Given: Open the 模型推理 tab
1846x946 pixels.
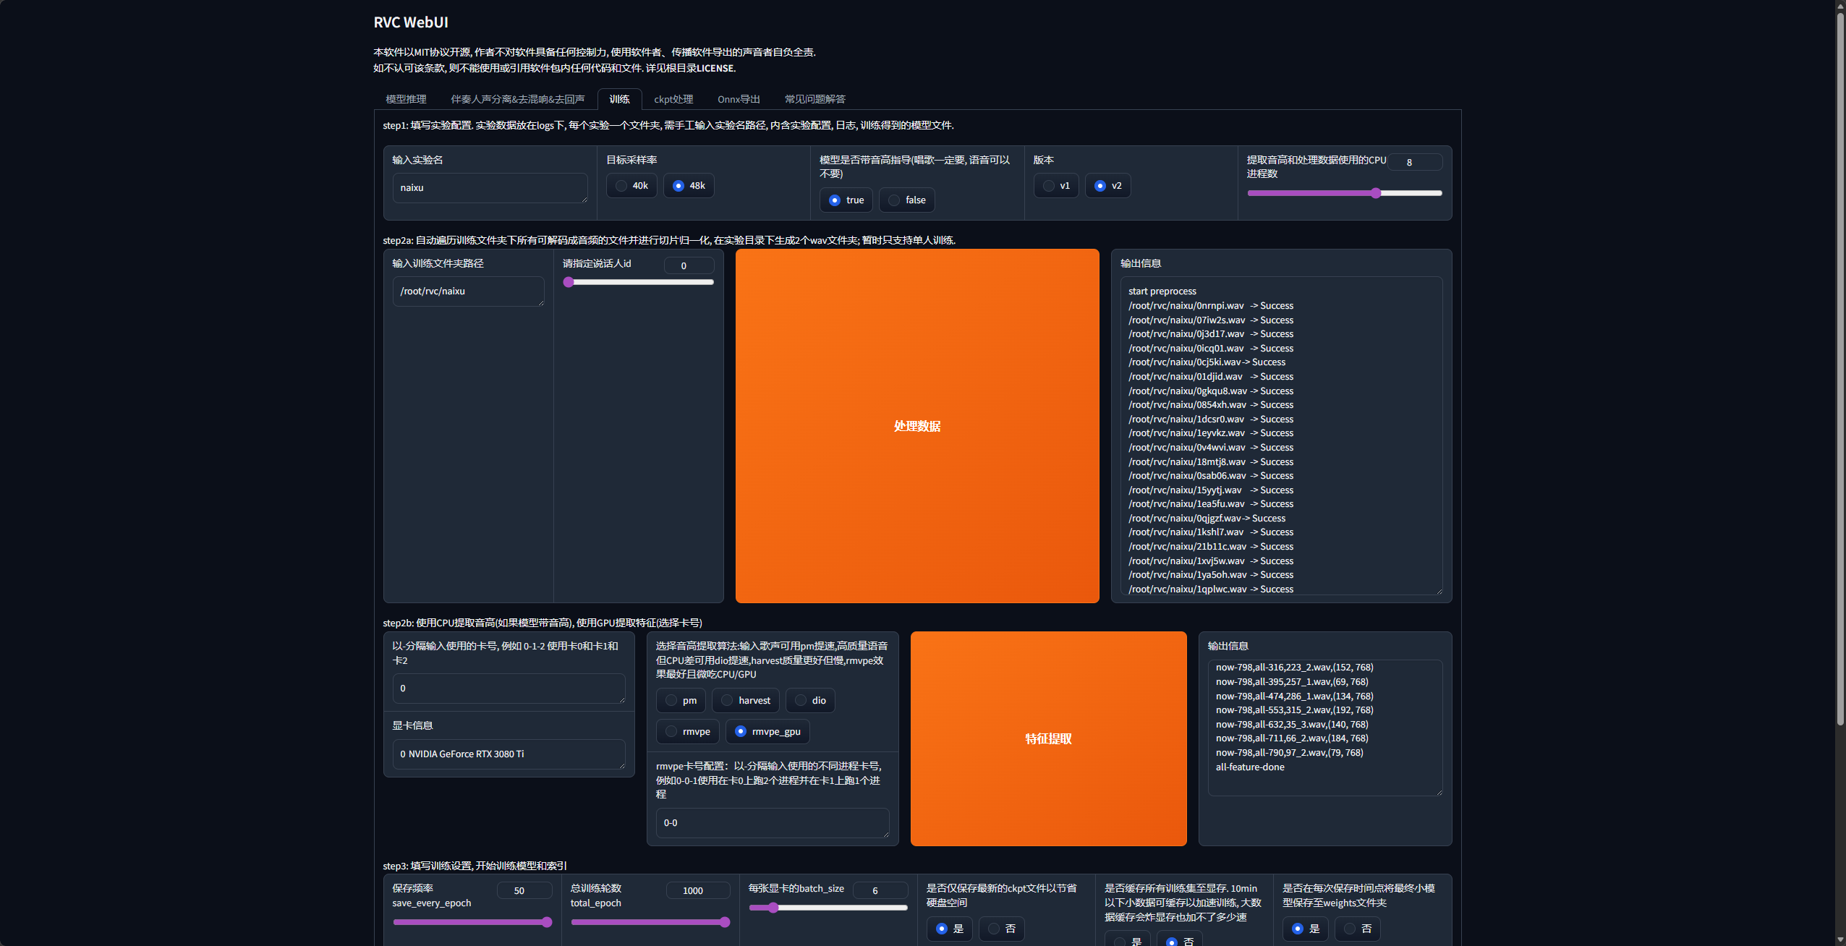Looking at the screenshot, I should tap(406, 99).
